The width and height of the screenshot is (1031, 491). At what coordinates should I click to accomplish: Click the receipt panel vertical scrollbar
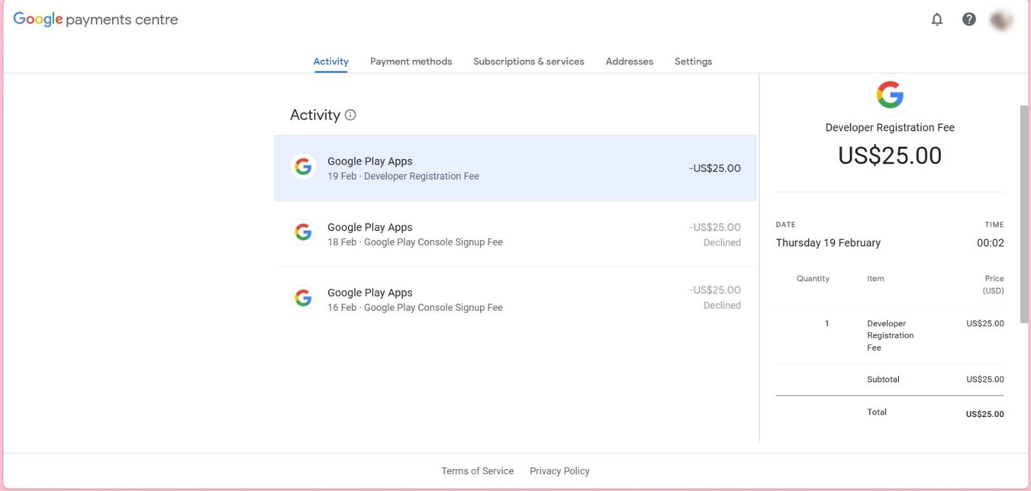point(1024,214)
